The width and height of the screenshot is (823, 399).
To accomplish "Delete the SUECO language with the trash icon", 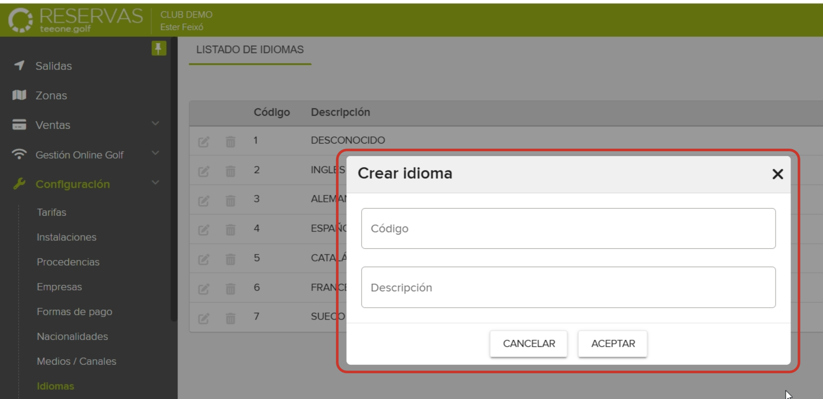I will click(230, 317).
